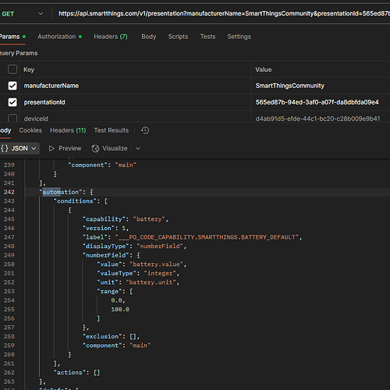
Task: Click the presentationId value field
Action: tap(321, 102)
